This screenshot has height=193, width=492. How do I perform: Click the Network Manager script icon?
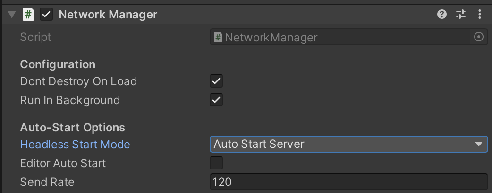click(28, 15)
